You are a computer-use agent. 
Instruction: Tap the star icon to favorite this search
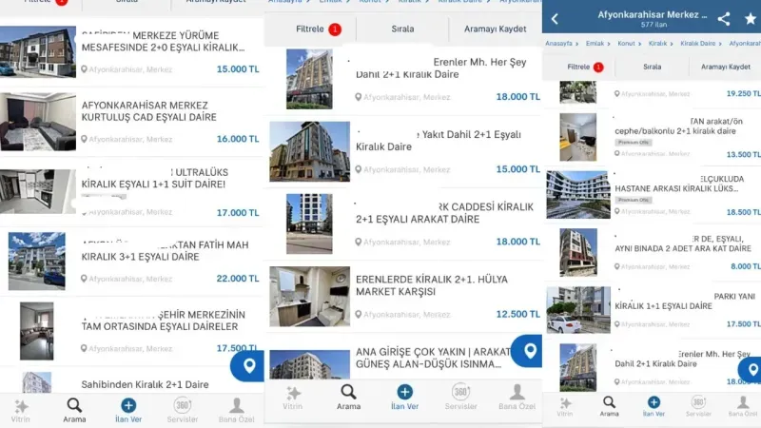[750, 19]
